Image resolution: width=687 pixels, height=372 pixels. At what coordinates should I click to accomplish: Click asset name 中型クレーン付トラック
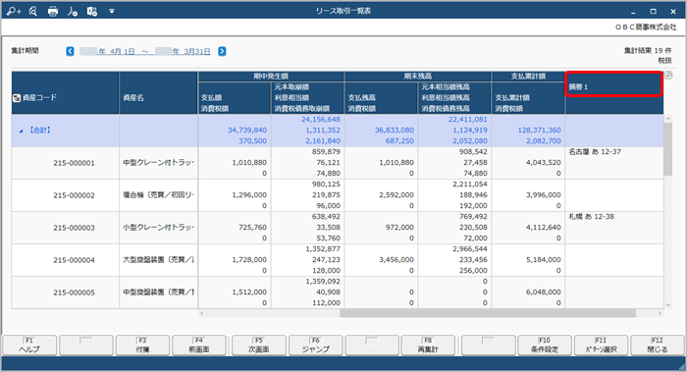tap(158, 163)
